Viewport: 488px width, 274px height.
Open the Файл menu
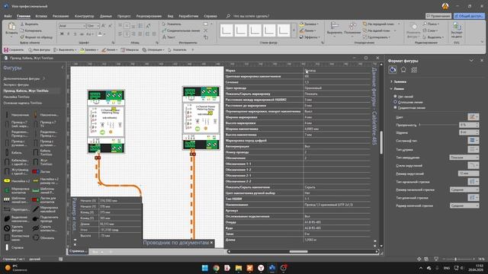(8, 16)
